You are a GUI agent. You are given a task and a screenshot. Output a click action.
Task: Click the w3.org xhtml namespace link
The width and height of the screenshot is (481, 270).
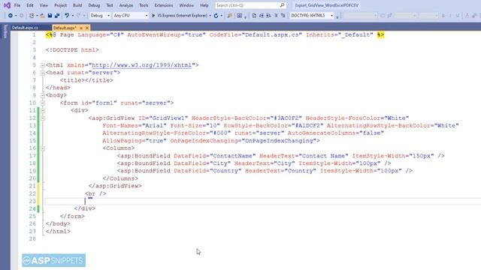click(x=141, y=65)
